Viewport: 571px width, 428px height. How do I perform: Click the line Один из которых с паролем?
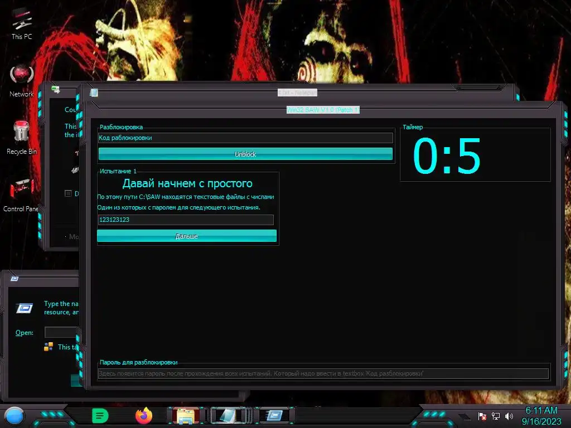178,207
